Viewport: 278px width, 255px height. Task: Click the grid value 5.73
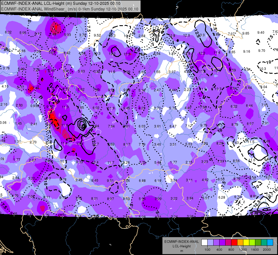click(x=173, y=108)
